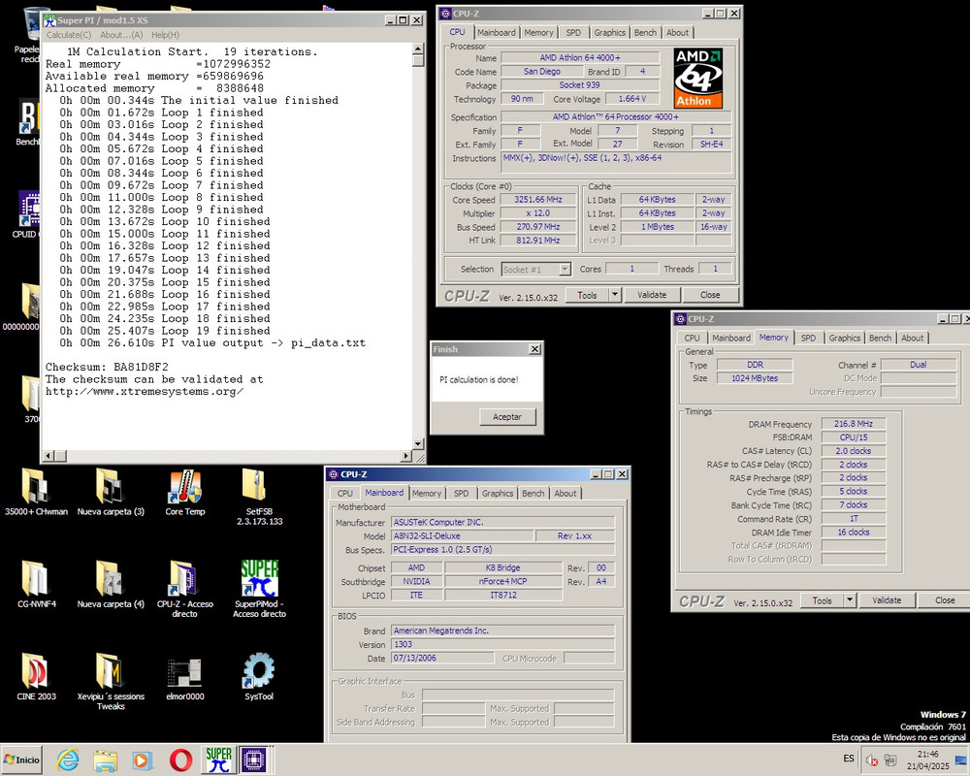Image resolution: width=970 pixels, height=776 pixels.
Task: Open Bench tab in Mainboard CPU-Z window
Action: 533,493
